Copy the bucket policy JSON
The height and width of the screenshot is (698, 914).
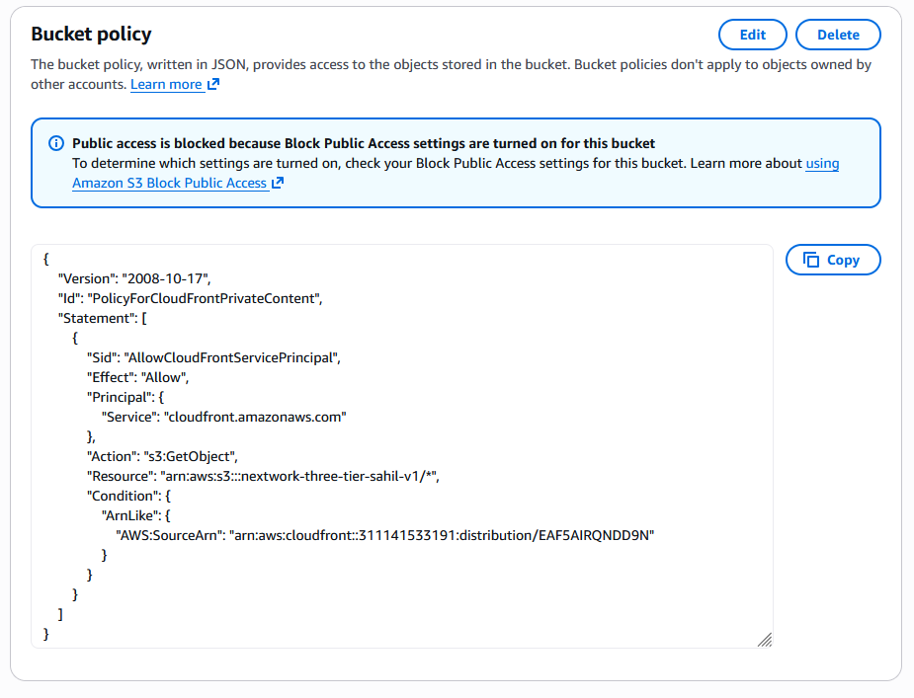pyautogui.click(x=832, y=260)
